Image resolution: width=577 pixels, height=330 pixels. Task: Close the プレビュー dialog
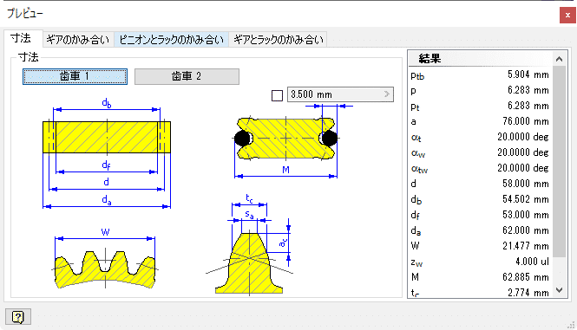pyautogui.click(x=567, y=16)
